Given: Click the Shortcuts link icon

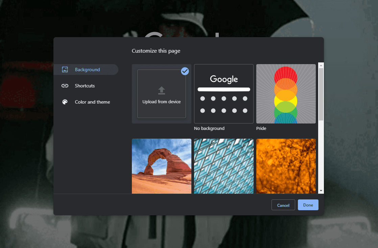Looking at the screenshot, I should click(65, 86).
